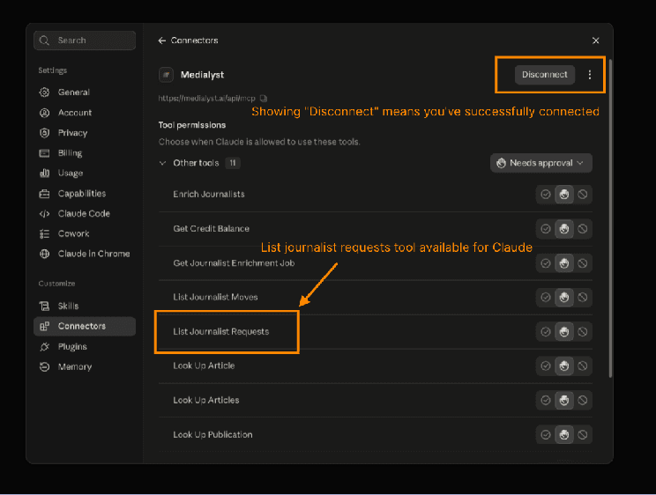Click the Medialyst MCP URL text
Image resolution: width=656 pixels, height=495 pixels.
click(x=206, y=99)
